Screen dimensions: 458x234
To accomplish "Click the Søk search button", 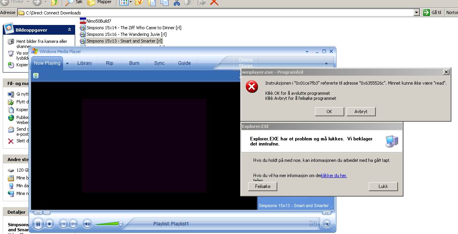I will (74, 2).
